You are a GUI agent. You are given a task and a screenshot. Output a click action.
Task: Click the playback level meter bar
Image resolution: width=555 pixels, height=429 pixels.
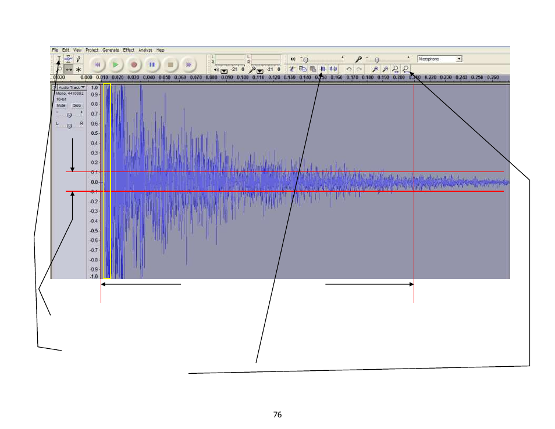click(230, 59)
